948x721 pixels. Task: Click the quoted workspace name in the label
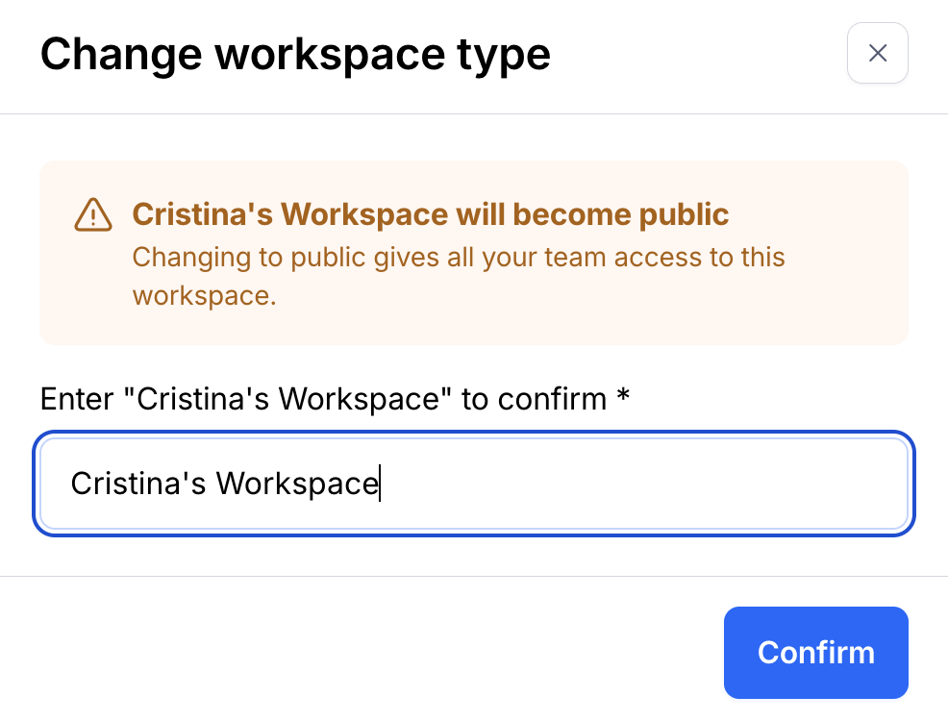(x=294, y=398)
